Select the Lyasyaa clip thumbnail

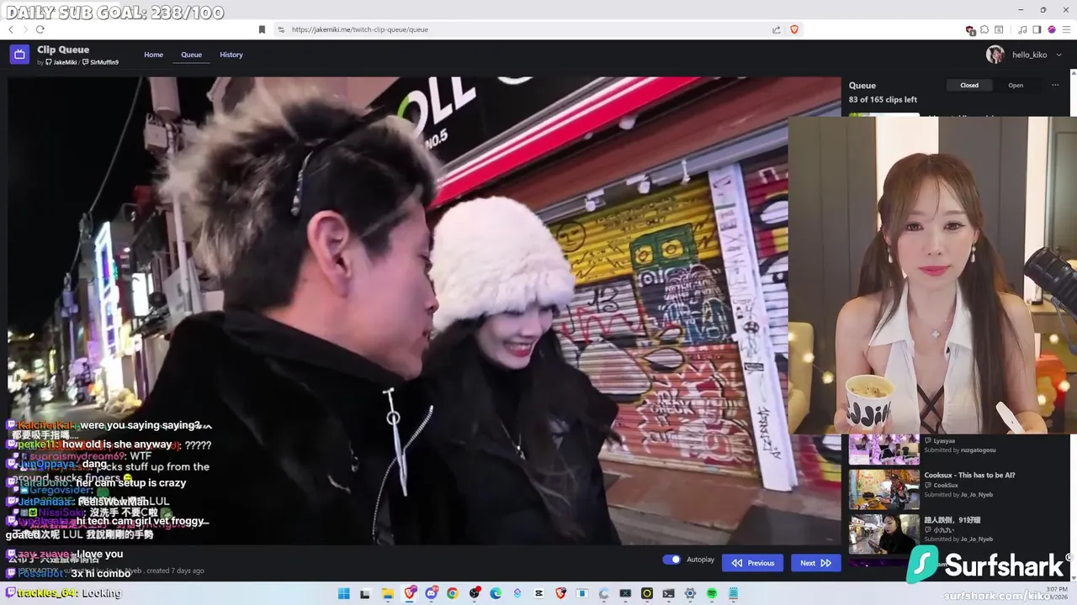coord(883,450)
